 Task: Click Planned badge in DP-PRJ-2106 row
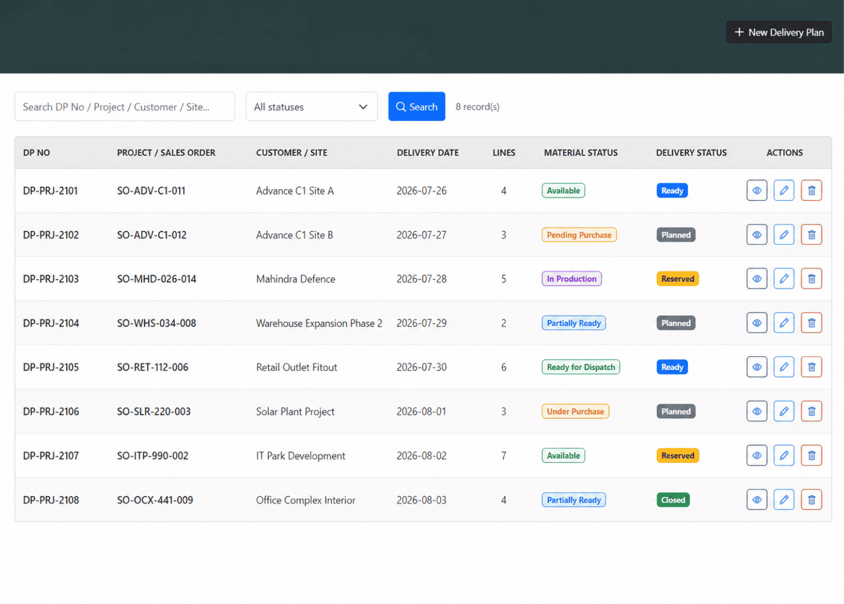(676, 411)
